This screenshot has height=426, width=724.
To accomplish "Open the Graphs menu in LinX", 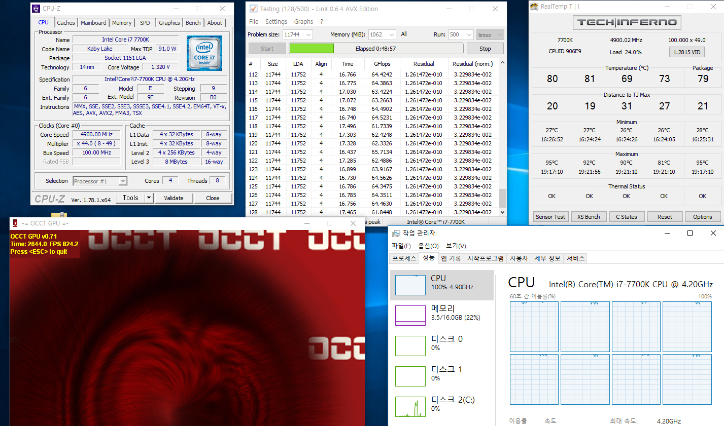I will (x=303, y=22).
